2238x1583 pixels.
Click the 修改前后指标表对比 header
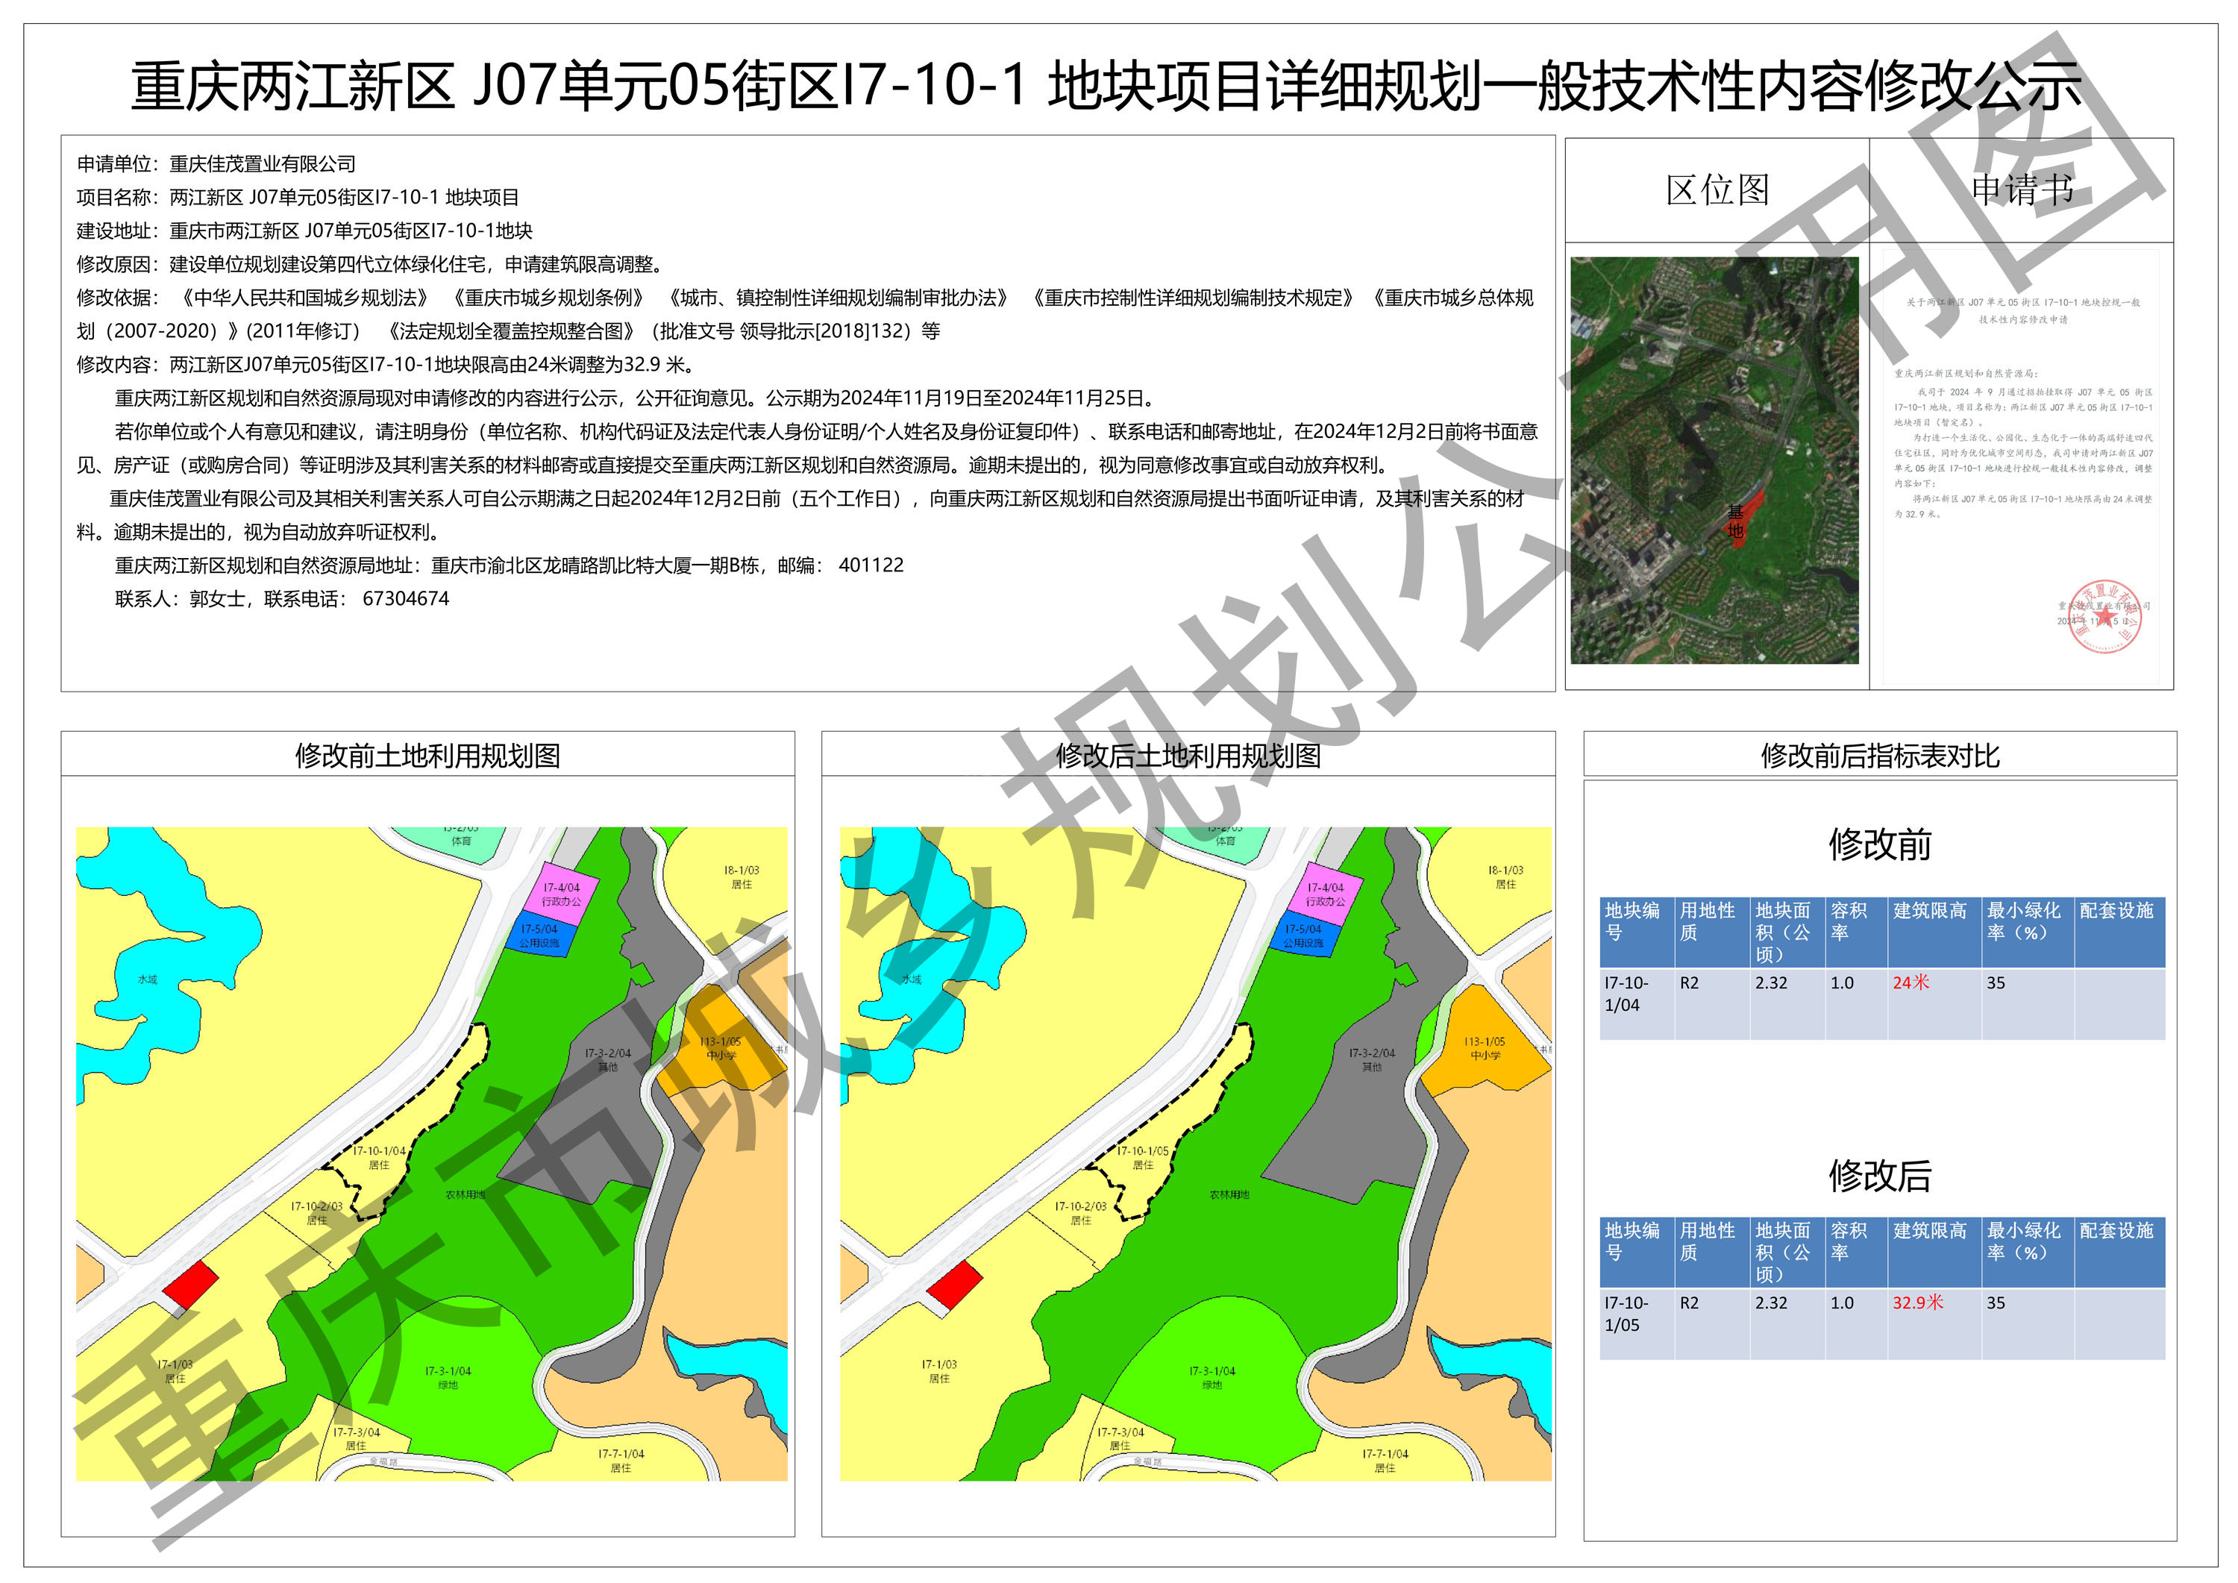coord(1880,756)
